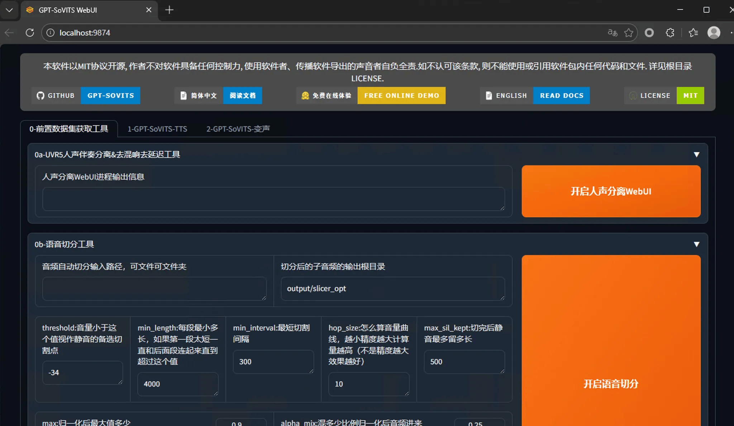
Task: Click the site information icon
Action: tap(51, 33)
